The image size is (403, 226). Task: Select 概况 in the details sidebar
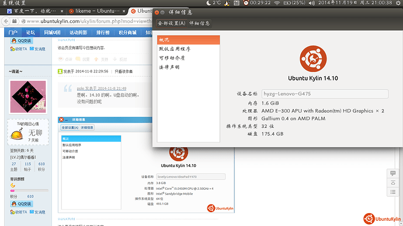tap(189, 40)
